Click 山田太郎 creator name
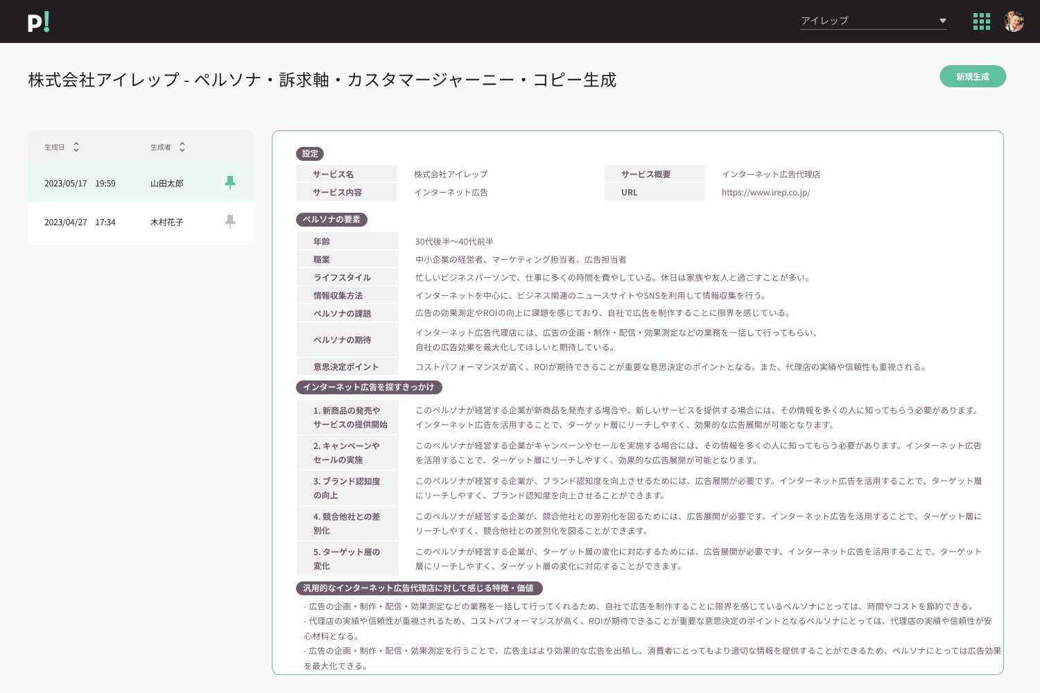Screen dimensions: 1040x693 pyautogui.click(x=167, y=184)
